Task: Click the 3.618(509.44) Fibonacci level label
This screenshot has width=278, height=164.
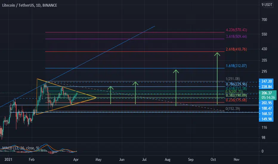Action: point(236,36)
